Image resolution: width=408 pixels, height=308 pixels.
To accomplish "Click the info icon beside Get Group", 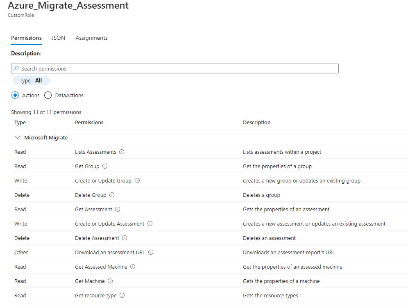I will 105,166.
